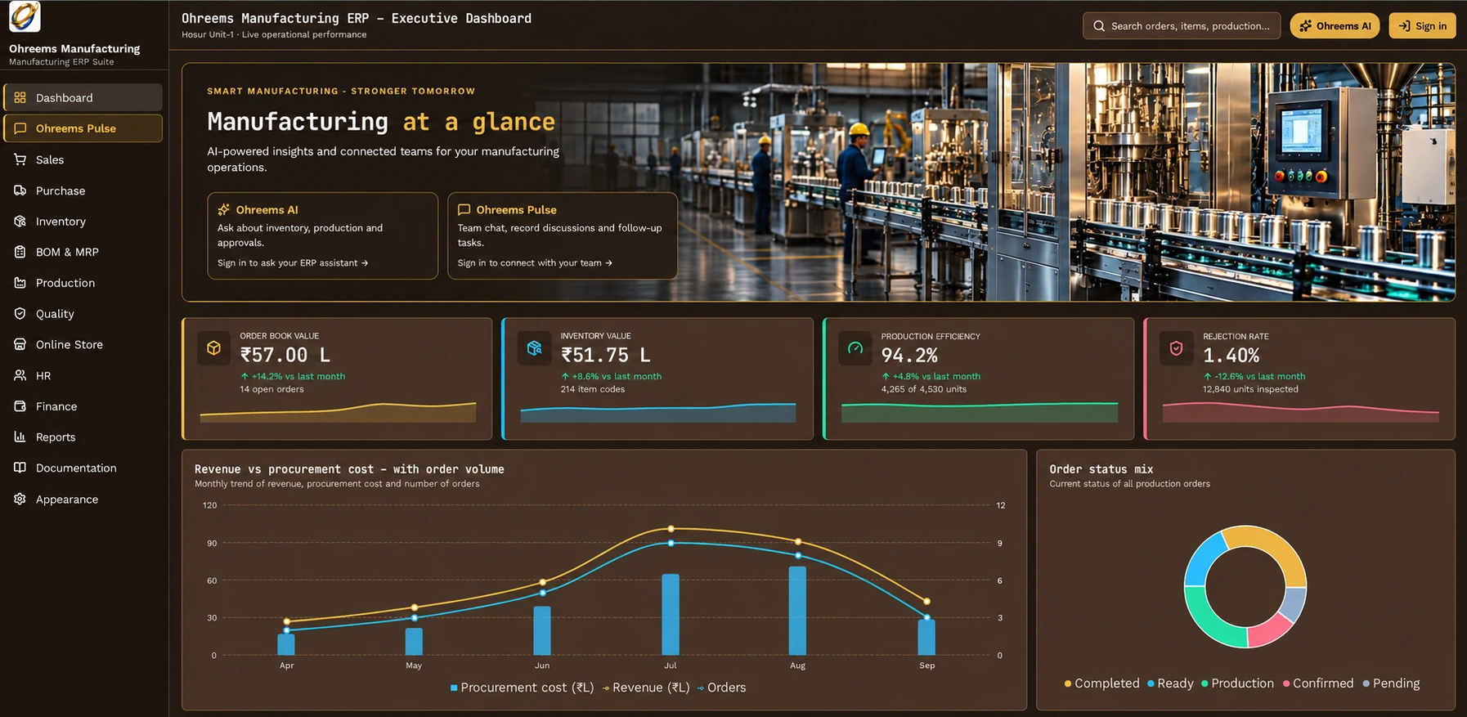
Task: Follow 'Sign in to ask your ERP assistant' link
Action: click(293, 263)
